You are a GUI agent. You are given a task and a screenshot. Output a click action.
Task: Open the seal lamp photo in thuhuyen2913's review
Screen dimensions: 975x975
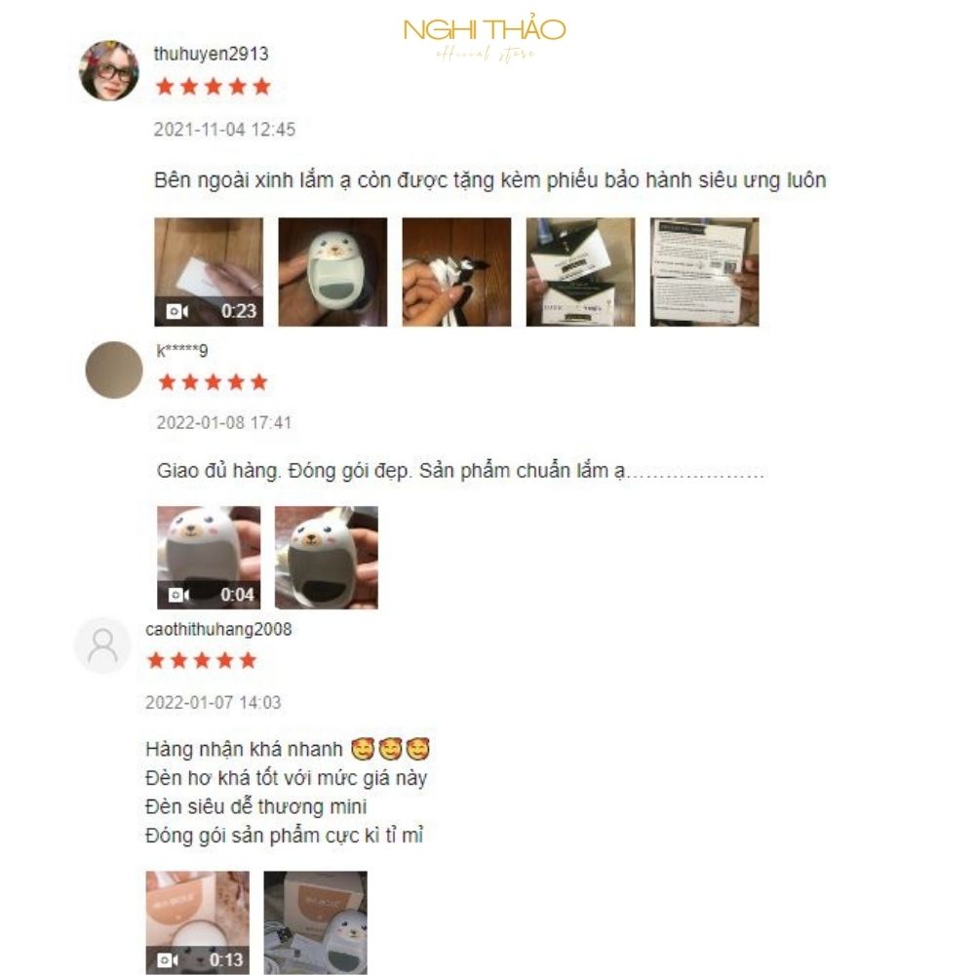(x=332, y=272)
